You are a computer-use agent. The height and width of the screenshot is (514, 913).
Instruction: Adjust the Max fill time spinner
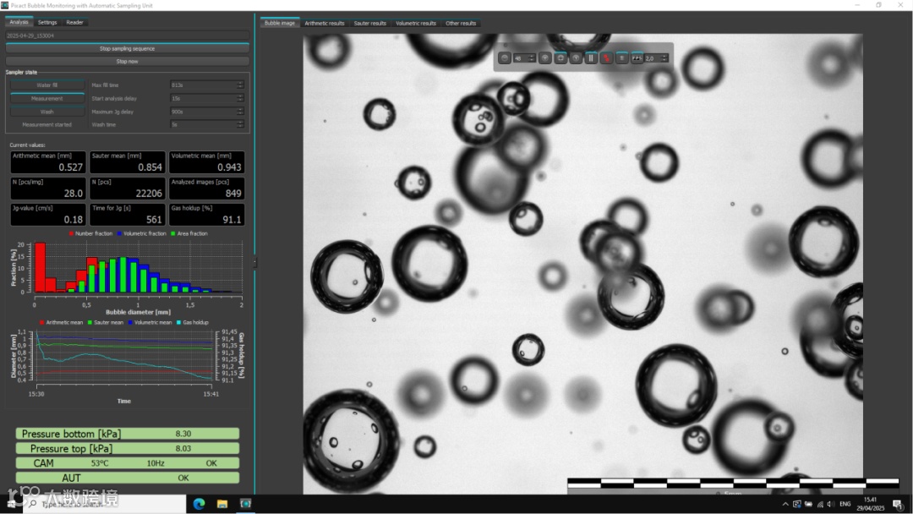(240, 85)
